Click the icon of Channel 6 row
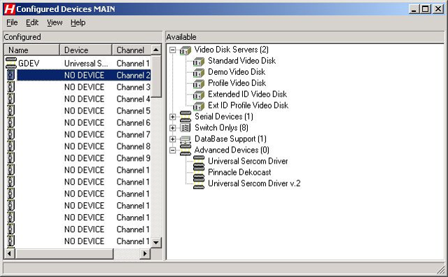 click(10, 122)
